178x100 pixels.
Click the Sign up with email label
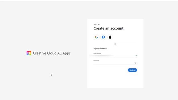click(100, 49)
